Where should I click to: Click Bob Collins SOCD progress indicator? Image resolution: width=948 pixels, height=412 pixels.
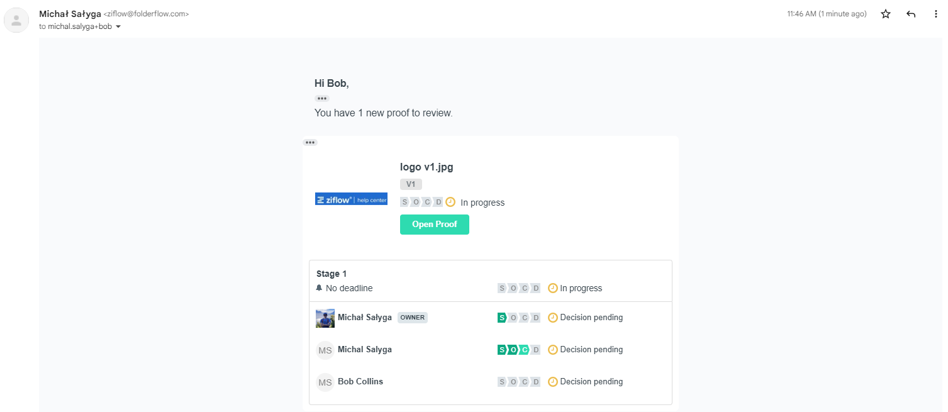519,382
